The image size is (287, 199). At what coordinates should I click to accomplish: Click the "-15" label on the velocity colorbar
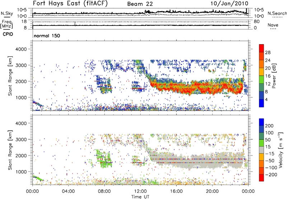click(270, 154)
